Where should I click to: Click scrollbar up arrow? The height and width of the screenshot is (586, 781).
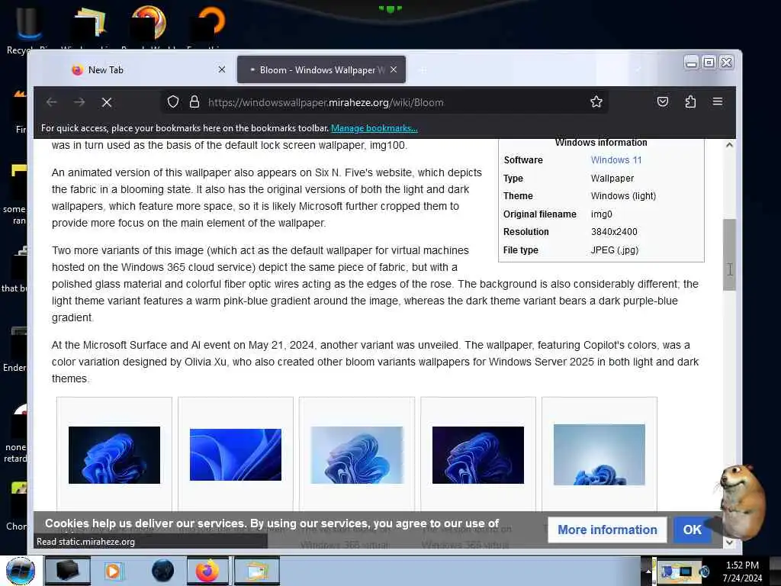coord(730,145)
